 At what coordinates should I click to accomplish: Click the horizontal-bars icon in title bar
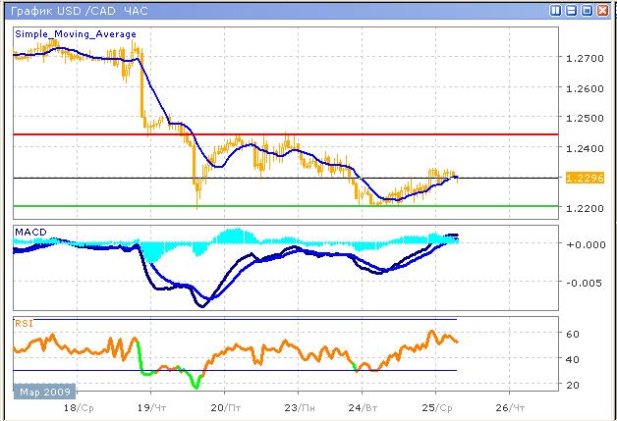[x=571, y=10]
